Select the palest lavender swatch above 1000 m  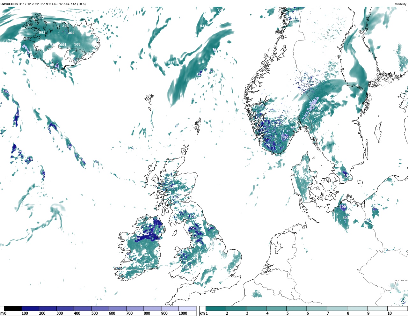click(x=187, y=309)
